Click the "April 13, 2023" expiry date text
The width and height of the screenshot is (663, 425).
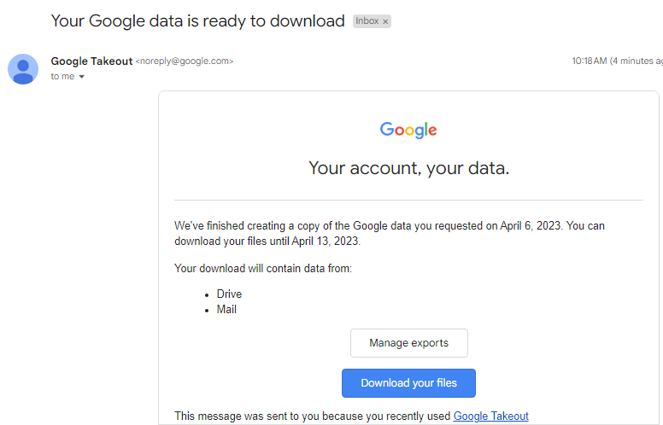326,242
